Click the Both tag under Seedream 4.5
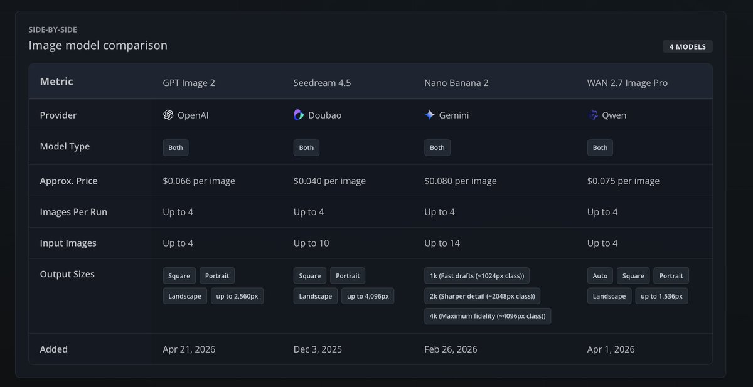The width and height of the screenshot is (753, 387). coord(306,147)
